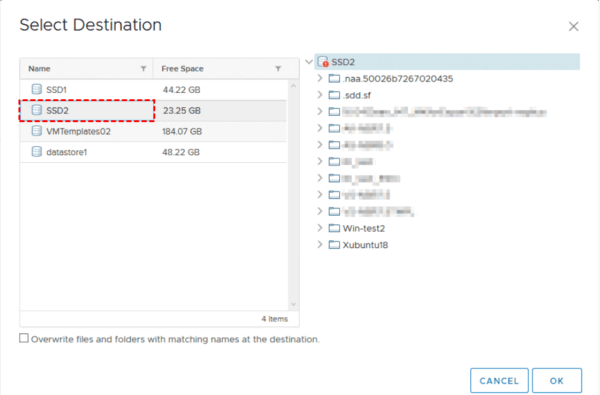Image resolution: width=600 pixels, height=395 pixels.
Task: Select the VMTemplates02 datastore name
Action: (78, 132)
